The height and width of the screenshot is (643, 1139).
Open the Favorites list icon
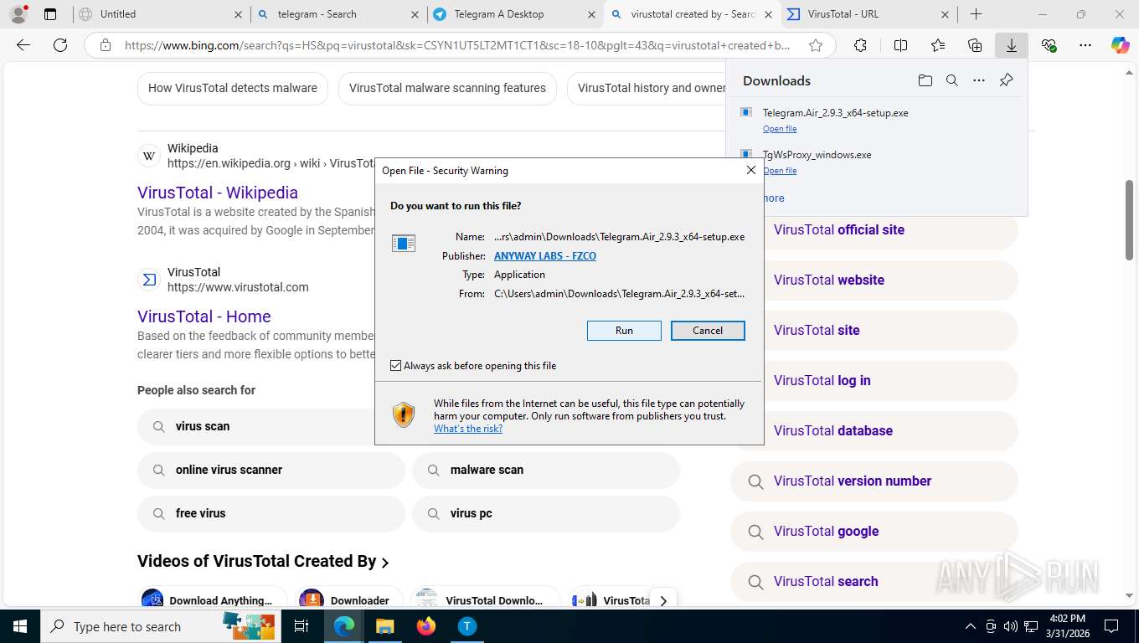(937, 46)
